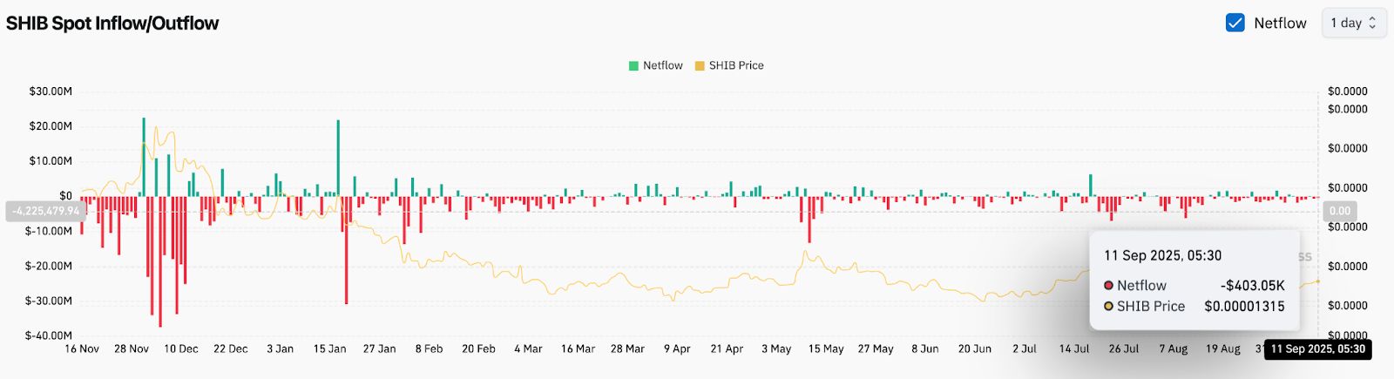This screenshot has height=379, width=1394.
Task: Uncheck the Netflow checkbox
Action: [1235, 24]
